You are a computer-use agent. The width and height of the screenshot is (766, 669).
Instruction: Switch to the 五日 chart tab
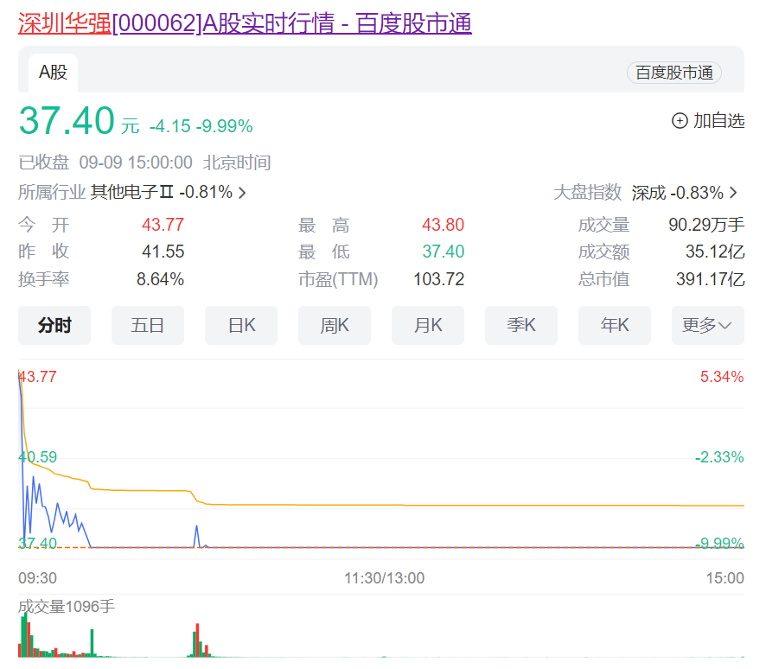coord(148,325)
